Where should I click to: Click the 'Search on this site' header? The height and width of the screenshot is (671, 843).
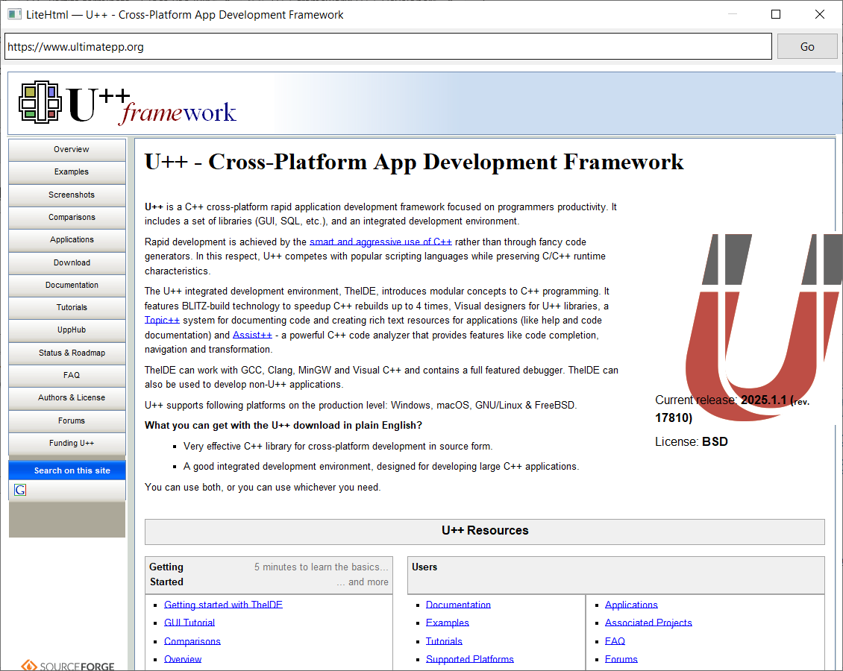point(67,470)
